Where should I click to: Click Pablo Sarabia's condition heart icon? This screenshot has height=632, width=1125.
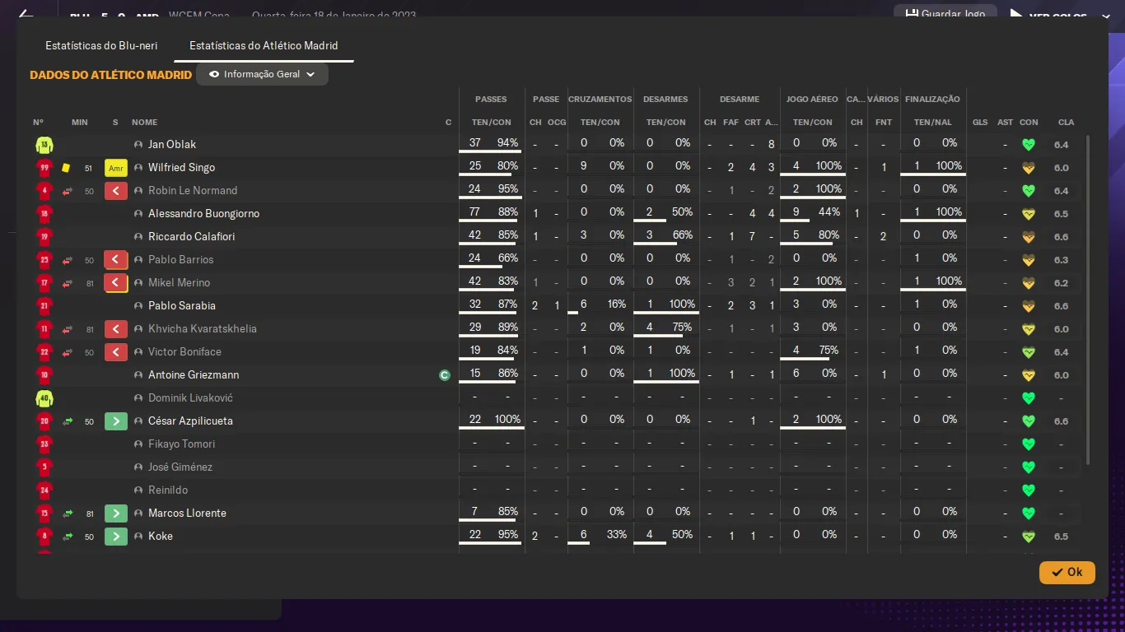(1028, 306)
